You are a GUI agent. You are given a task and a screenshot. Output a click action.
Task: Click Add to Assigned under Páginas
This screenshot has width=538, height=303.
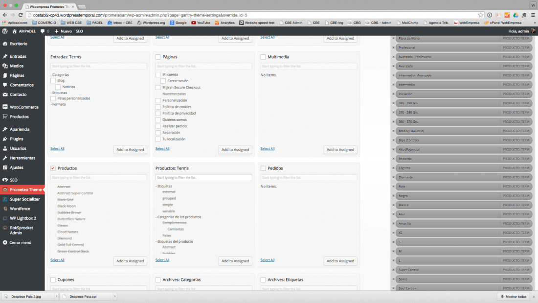(235, 150)
